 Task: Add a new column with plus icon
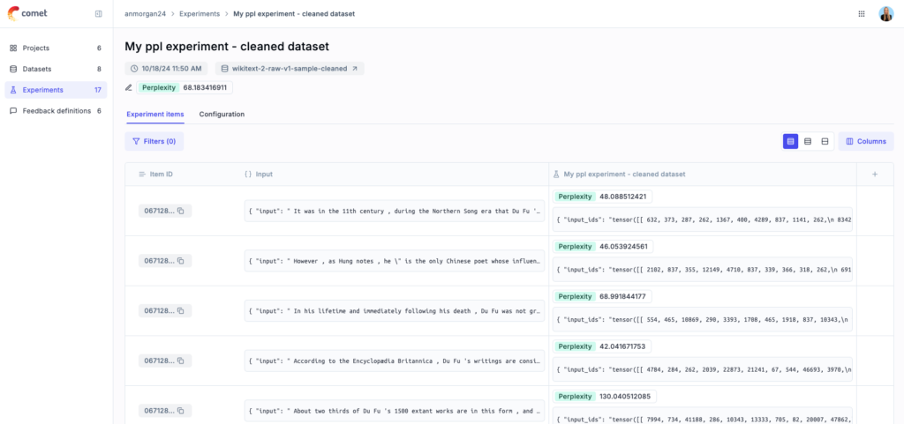coord(875,175)
